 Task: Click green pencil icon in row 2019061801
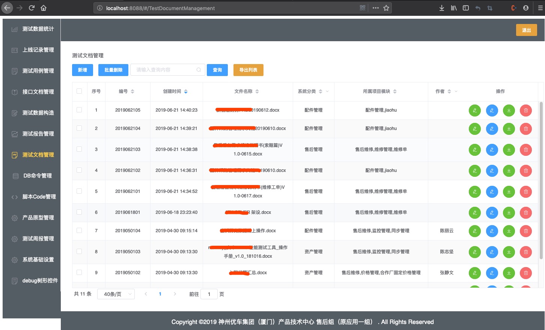click(475, 213)
